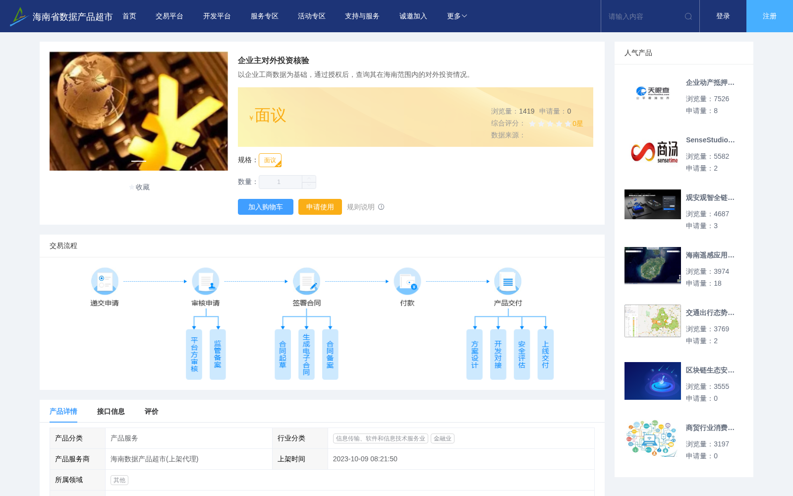Open the 商贸行业消费 title link
Screen dimensions: 793x496
click(710, 428)
